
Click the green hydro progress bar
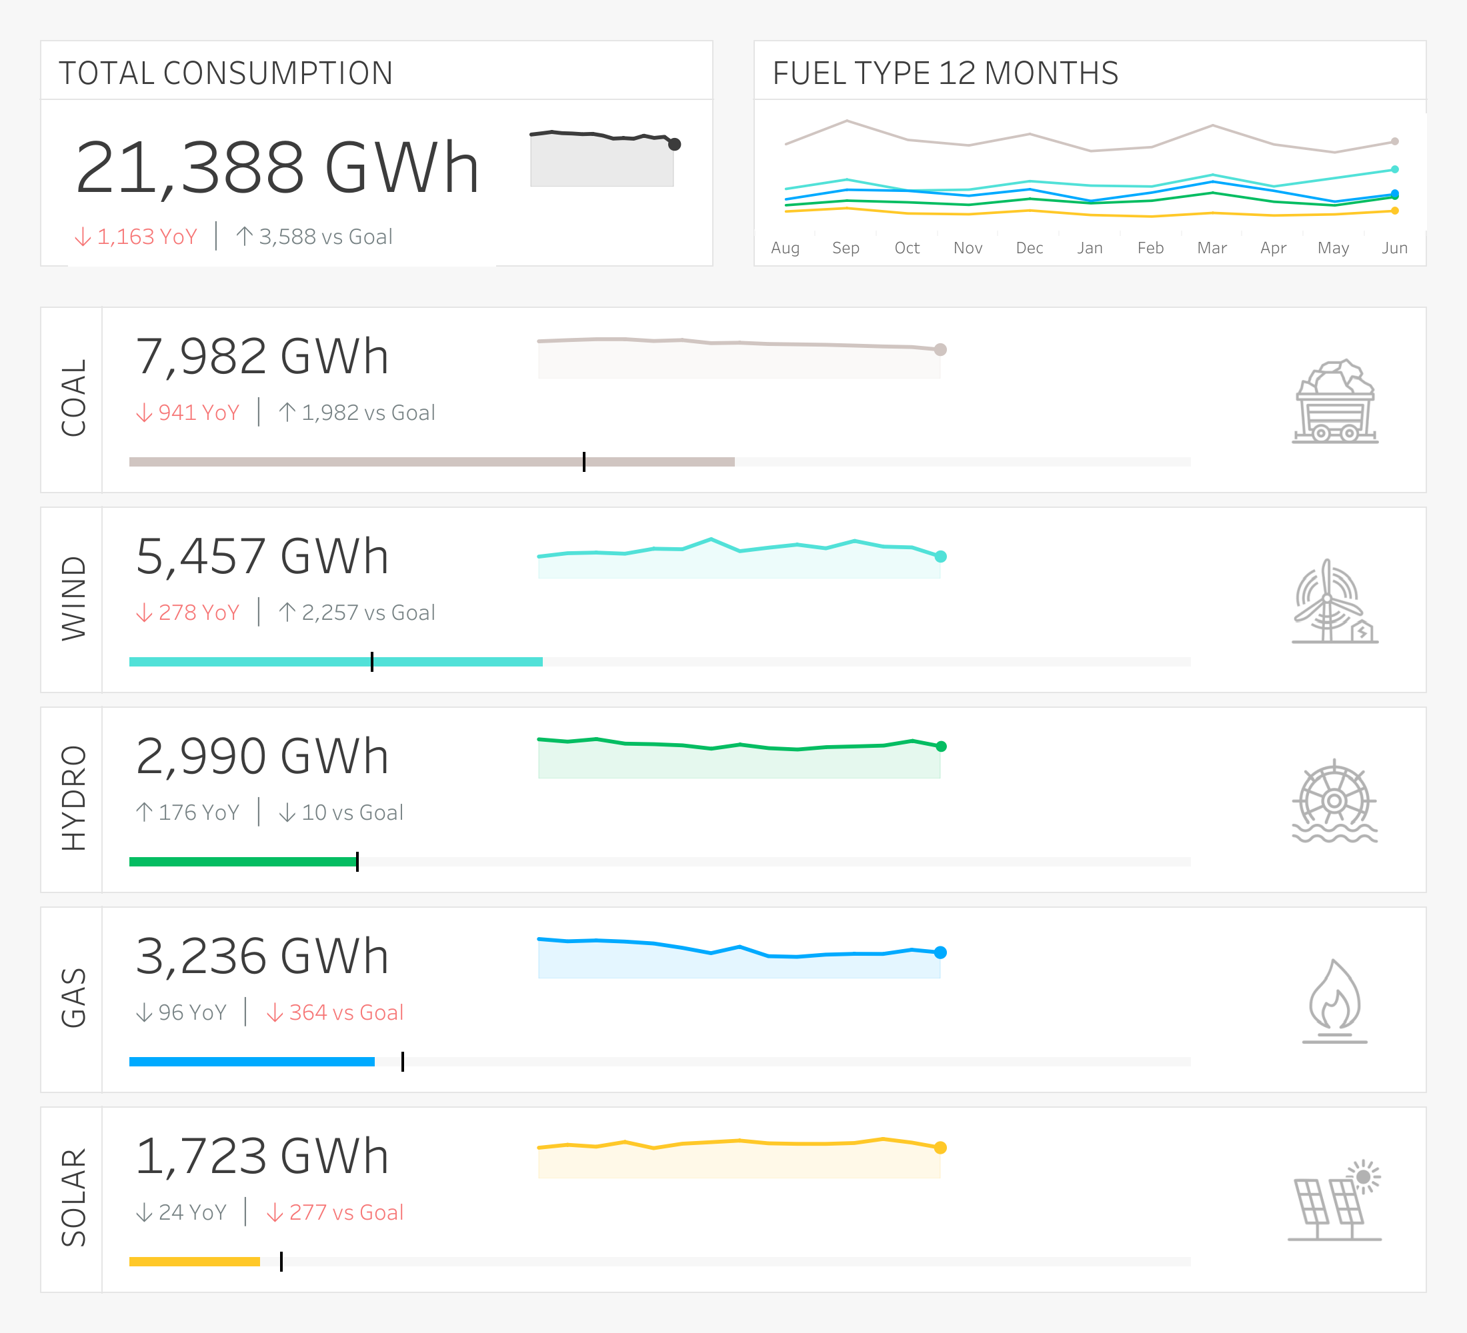tap(243, 862)
